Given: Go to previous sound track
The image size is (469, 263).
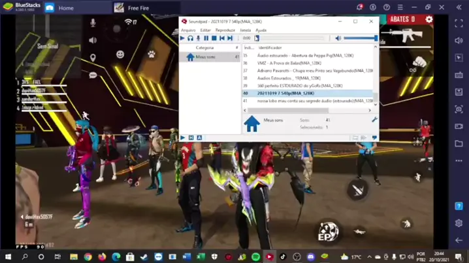Looking at the screenshot, I should [222, 38].
